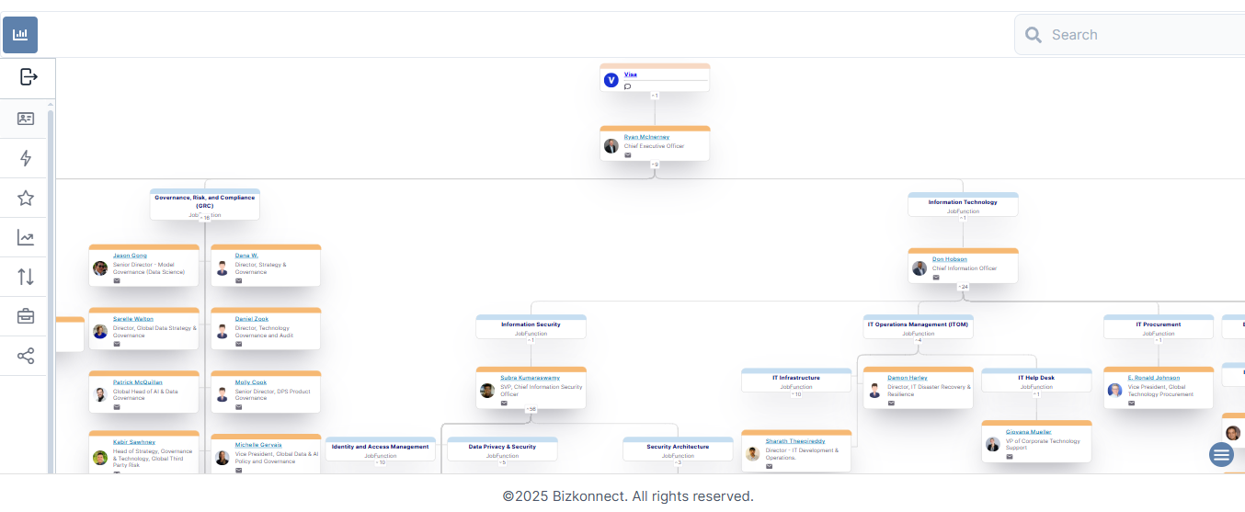Open the Visa company link

pos(630,74)
